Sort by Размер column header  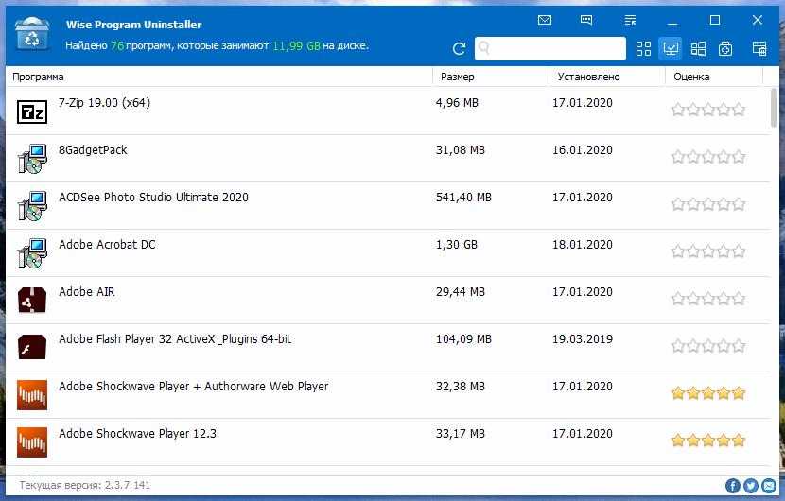tap(457, 77)
